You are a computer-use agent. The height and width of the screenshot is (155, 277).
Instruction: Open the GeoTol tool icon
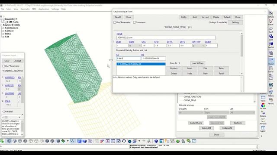[x=271, y=45]
